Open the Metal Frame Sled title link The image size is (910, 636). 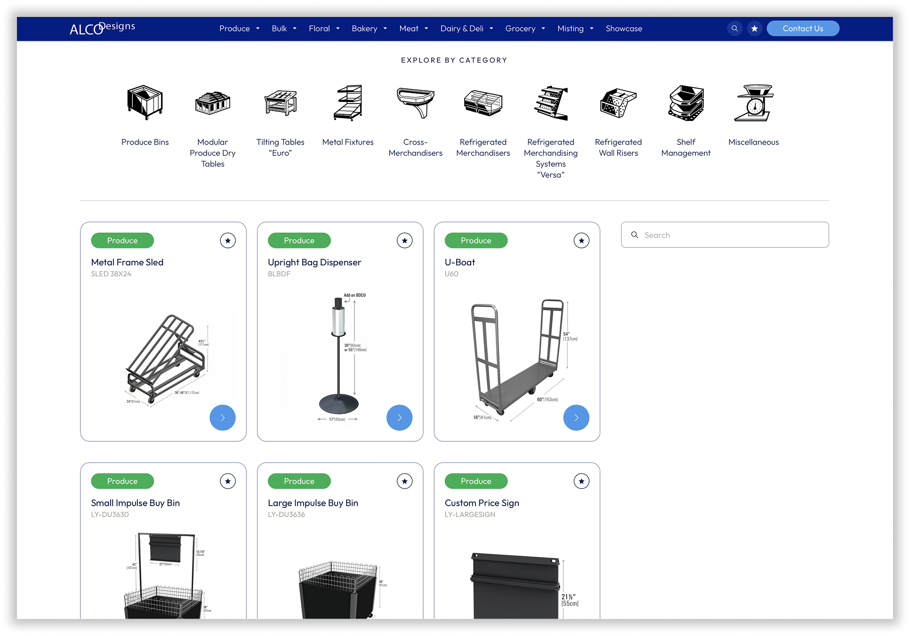pyautogui.click(x=127, y=262)
